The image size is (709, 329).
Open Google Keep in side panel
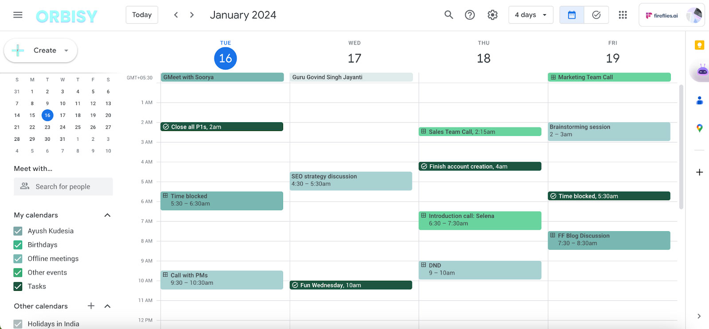(x=699, y=45)
